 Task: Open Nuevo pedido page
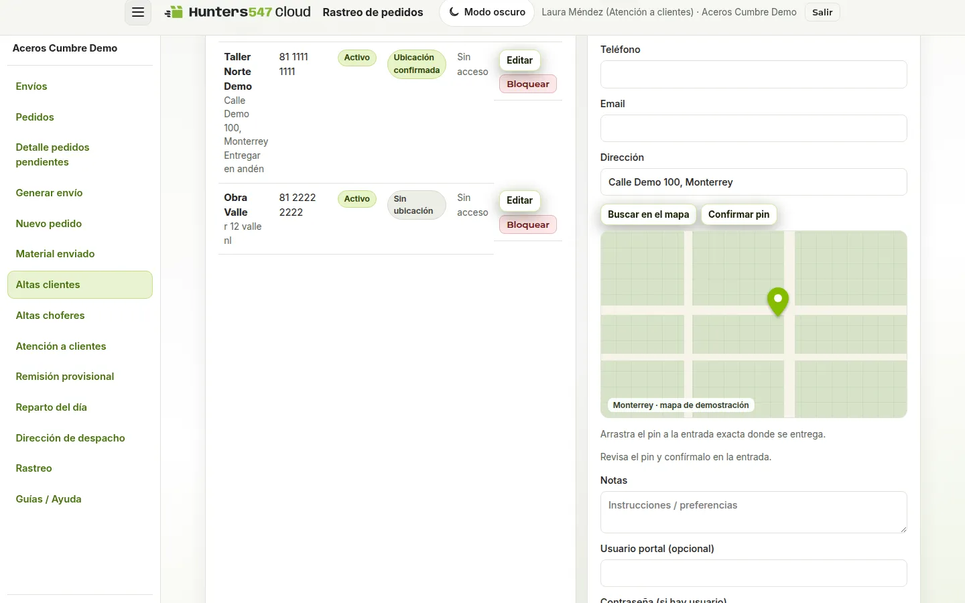(x=80, y=224)
